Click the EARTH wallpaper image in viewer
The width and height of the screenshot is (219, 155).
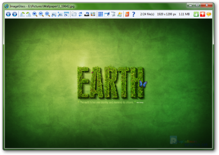[108, 84]
